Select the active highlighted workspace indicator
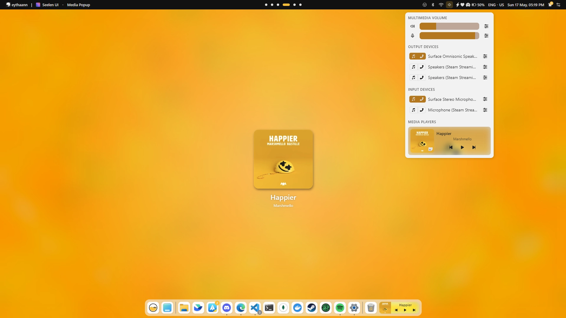Image resolution: width=566 pixels, height=318 pixels. (286, 5)
